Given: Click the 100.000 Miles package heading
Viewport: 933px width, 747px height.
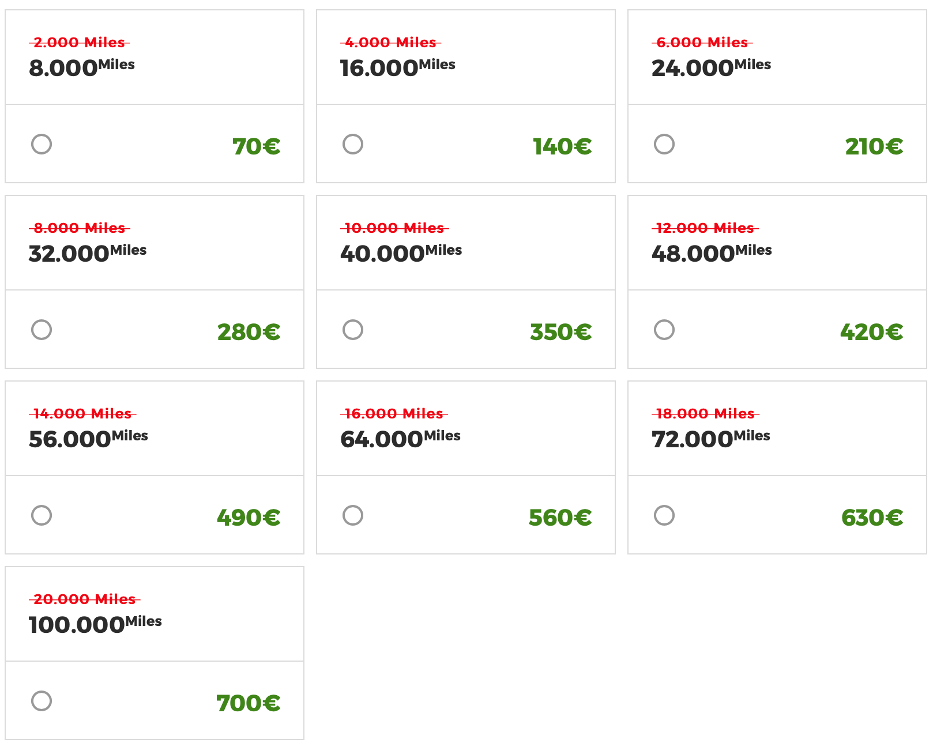Looking at the screenshot, I should (x=95, y=625).
